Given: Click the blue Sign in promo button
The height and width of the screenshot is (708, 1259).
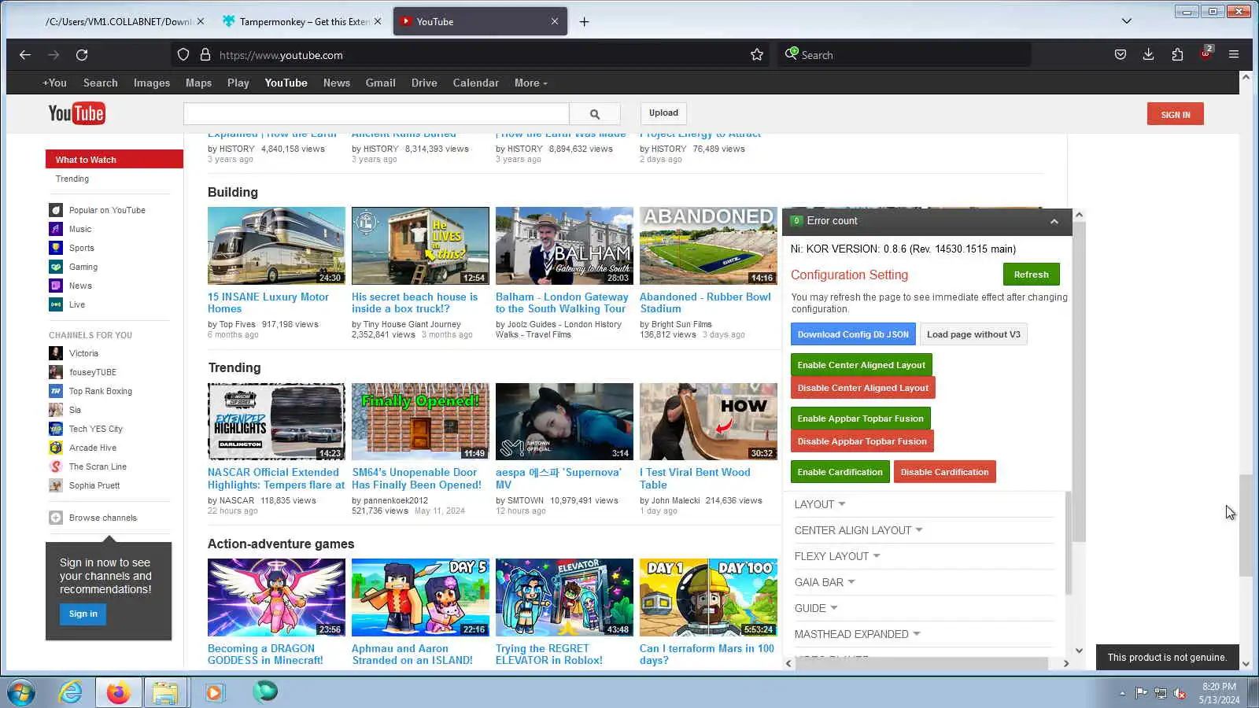Looking at the screenshot, I should [83, 614].
